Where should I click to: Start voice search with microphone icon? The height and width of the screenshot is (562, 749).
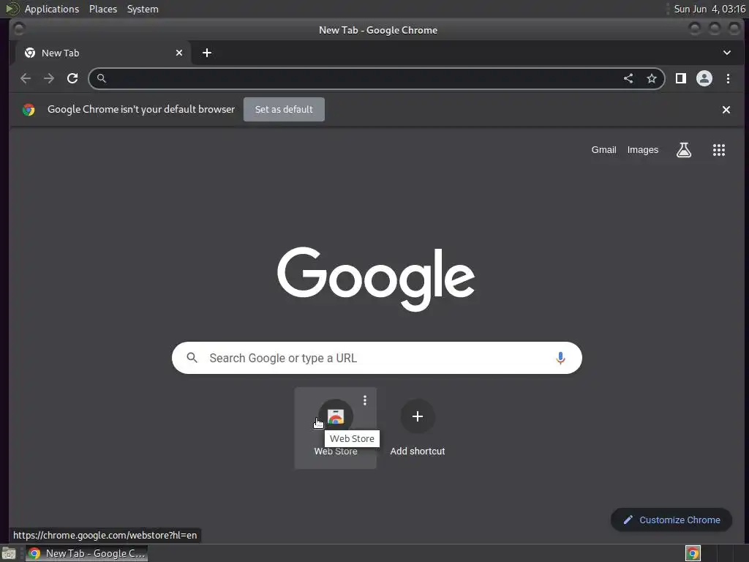pos(560,358)
